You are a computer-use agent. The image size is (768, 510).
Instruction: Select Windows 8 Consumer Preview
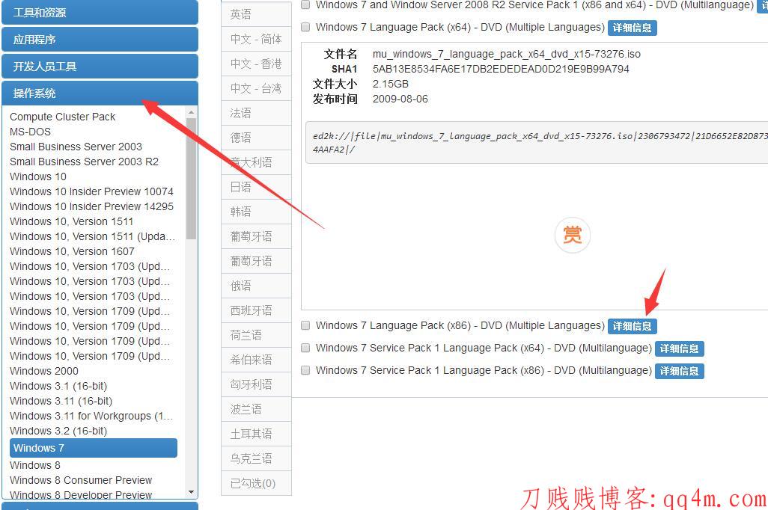81,480
